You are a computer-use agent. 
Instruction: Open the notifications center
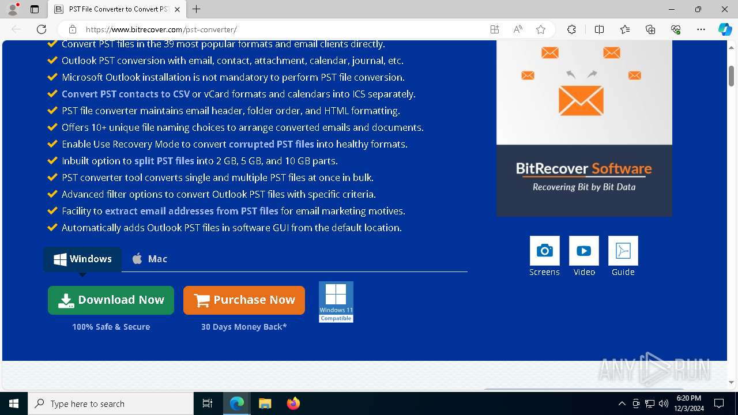(719, 403)
